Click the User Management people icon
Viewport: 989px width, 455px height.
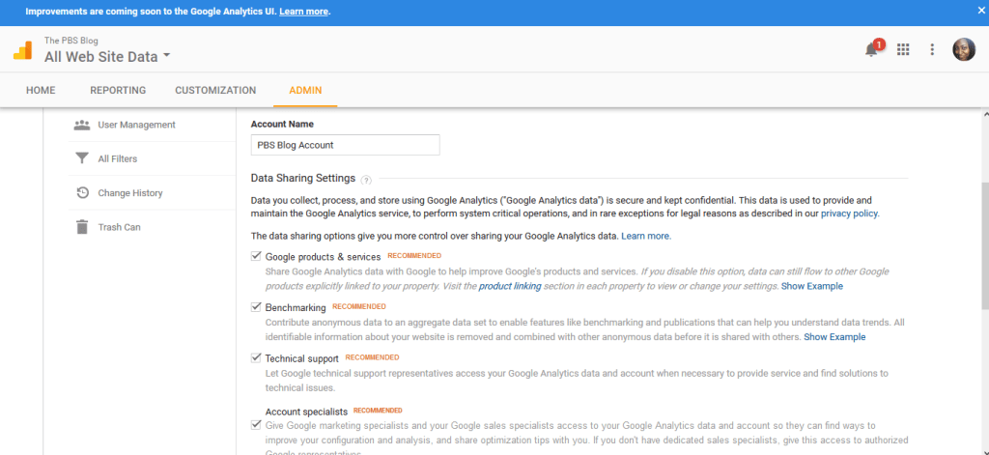tap(82, 125)
